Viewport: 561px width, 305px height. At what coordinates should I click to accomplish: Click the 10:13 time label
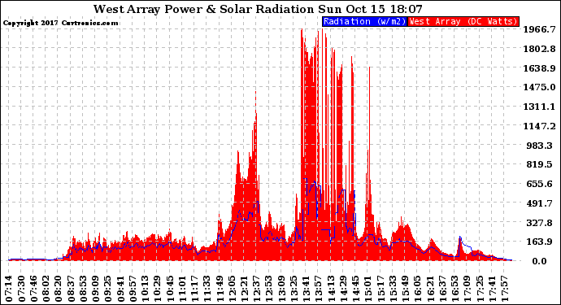click(x=146, y=289)
